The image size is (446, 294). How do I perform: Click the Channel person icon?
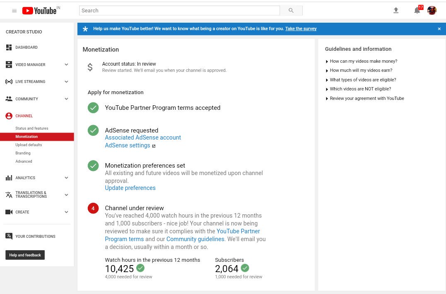(x=9, y=116)
